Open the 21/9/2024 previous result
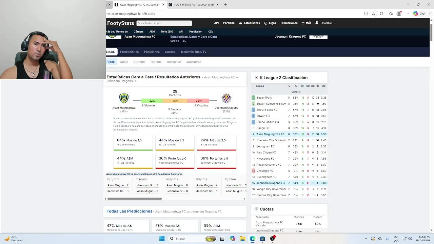The width and height of the screenshot is (434, 244). 207,186
